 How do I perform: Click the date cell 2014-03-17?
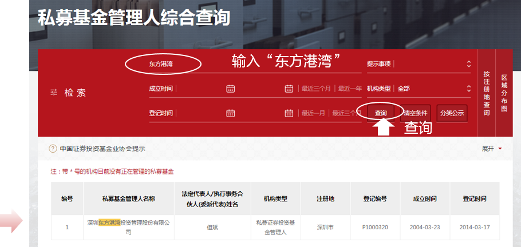[x=475, y=228]
